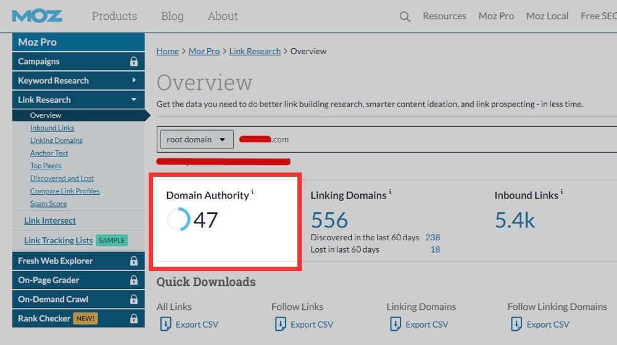Click the Domain Authority circular progress ring

pyautogui.click(x=178, y=219)
